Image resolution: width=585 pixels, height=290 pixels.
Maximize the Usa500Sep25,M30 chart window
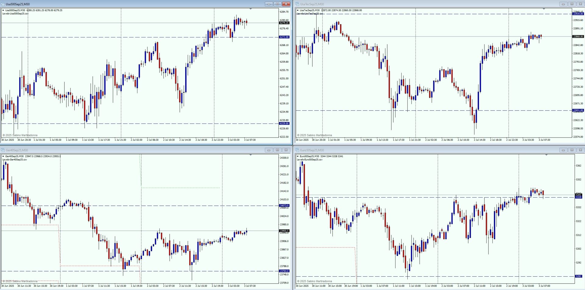277,4
